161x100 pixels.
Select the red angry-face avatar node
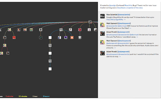point(14,37)
